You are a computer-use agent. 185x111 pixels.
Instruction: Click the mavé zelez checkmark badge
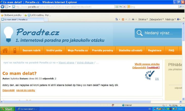coord(150,75)
